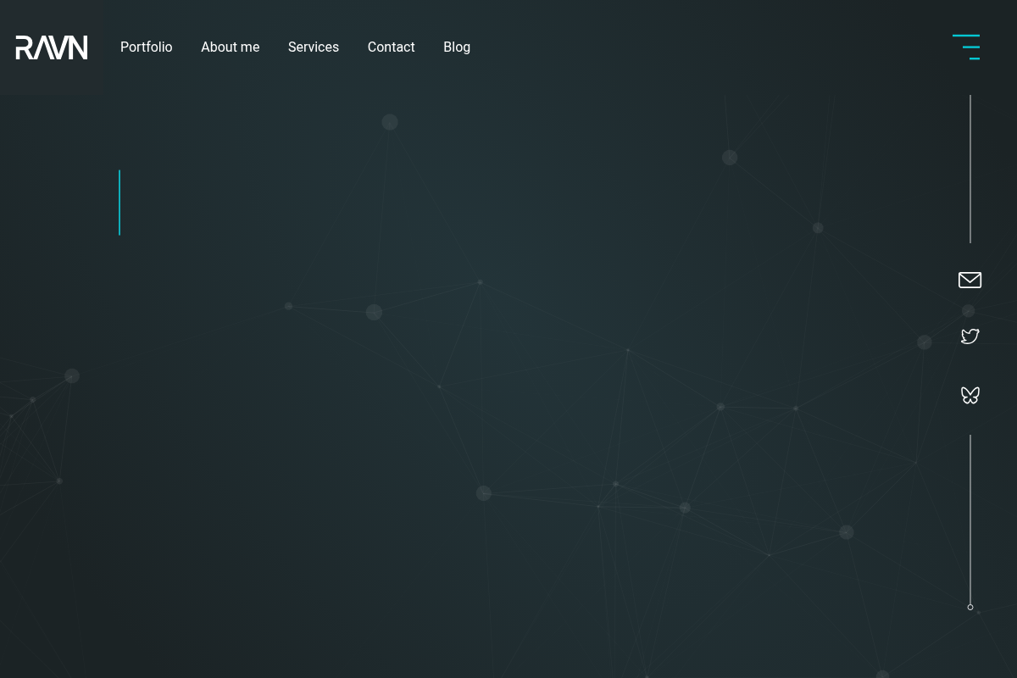Click the Bluesky butterfly icon

(x=970, y=395)
